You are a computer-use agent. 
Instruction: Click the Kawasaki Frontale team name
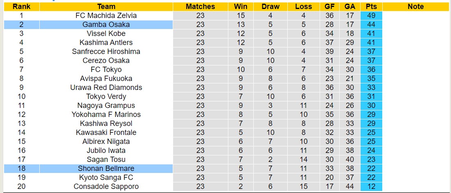106,132
